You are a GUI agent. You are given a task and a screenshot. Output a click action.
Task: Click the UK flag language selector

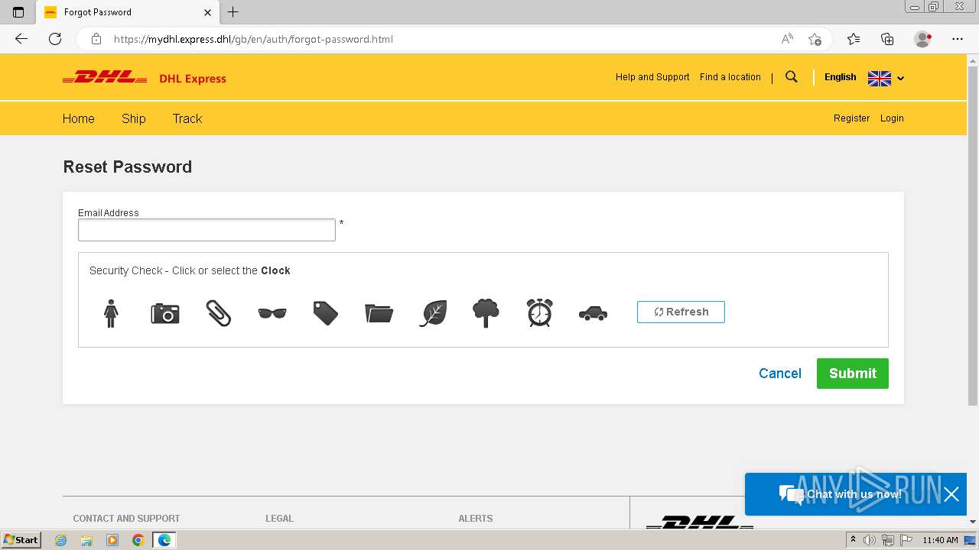point(880,78)
